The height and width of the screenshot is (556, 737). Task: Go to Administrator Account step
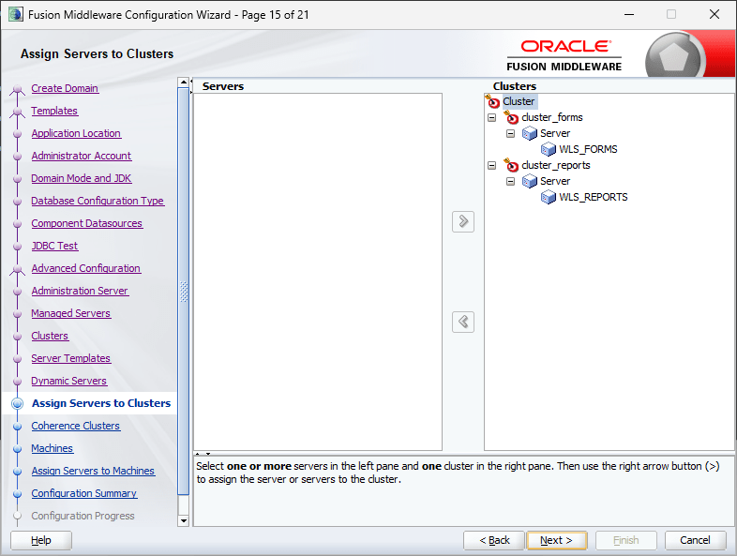(82, 156)
